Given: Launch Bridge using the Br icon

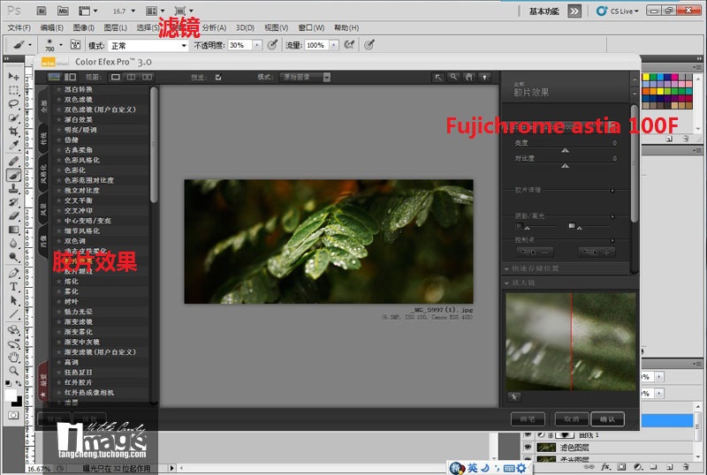Looking at the screenshot, I should pyautogui.click(x=40, y=11).
